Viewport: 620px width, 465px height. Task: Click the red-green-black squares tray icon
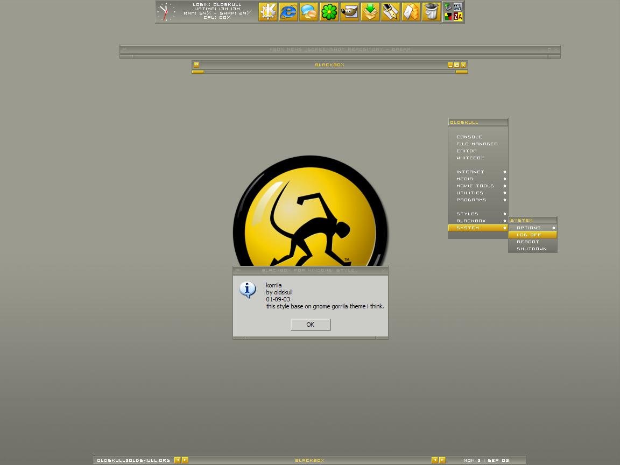(448, 17)
